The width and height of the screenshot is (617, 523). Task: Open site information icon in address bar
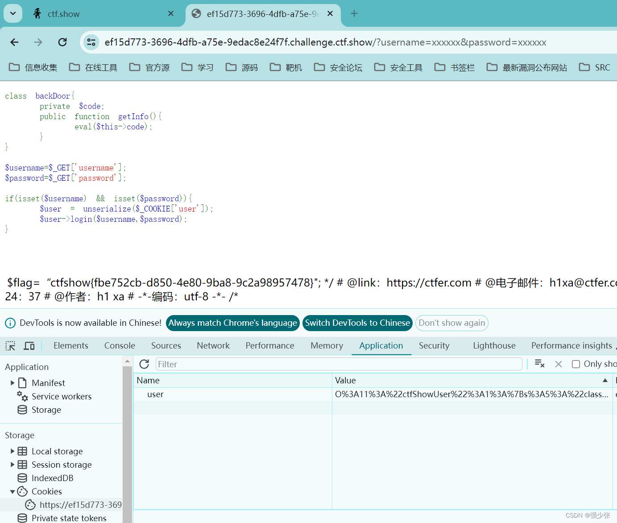coord(91,42)
